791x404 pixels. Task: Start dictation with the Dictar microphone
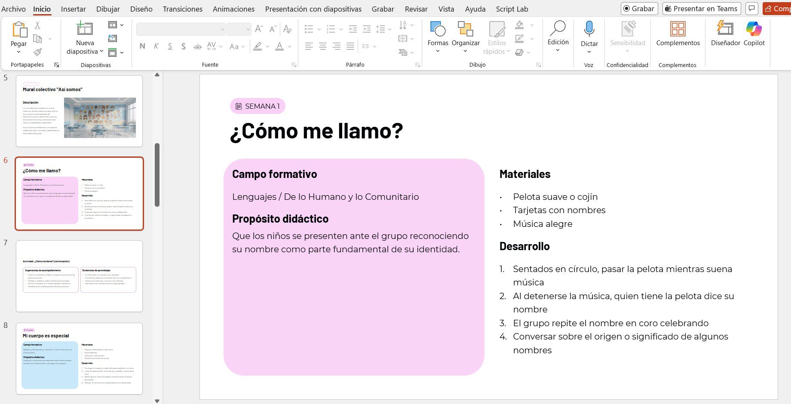coord(589,29)
